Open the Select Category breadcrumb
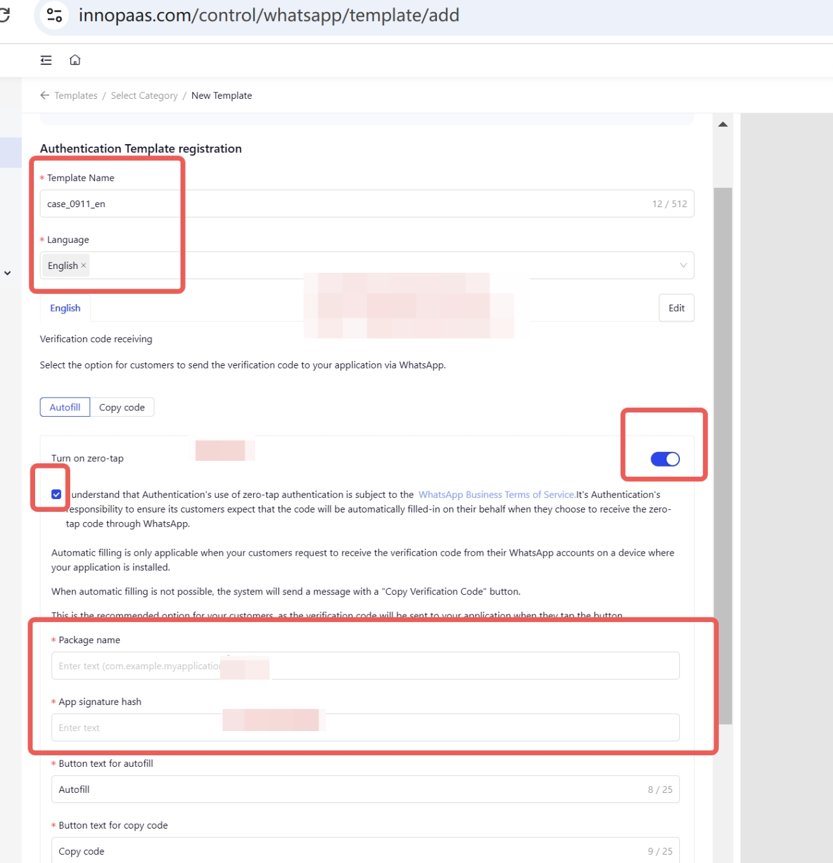The width and height of the screenshot is (833, 863). tap(144, 96)
